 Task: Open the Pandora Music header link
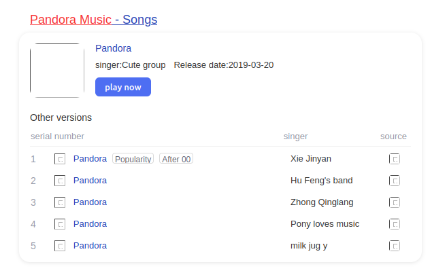tap(71, 20)
